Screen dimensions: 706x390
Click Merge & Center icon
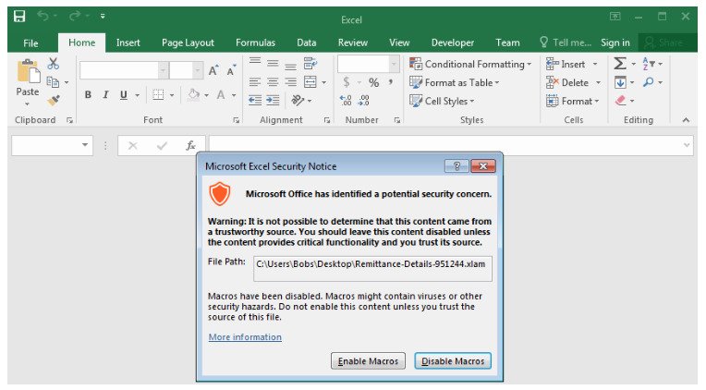[310, 82]
